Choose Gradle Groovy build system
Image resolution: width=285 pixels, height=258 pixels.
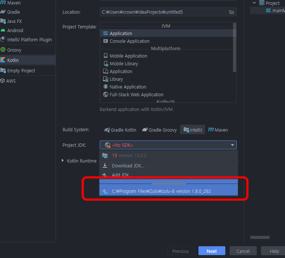click(159, 130)
